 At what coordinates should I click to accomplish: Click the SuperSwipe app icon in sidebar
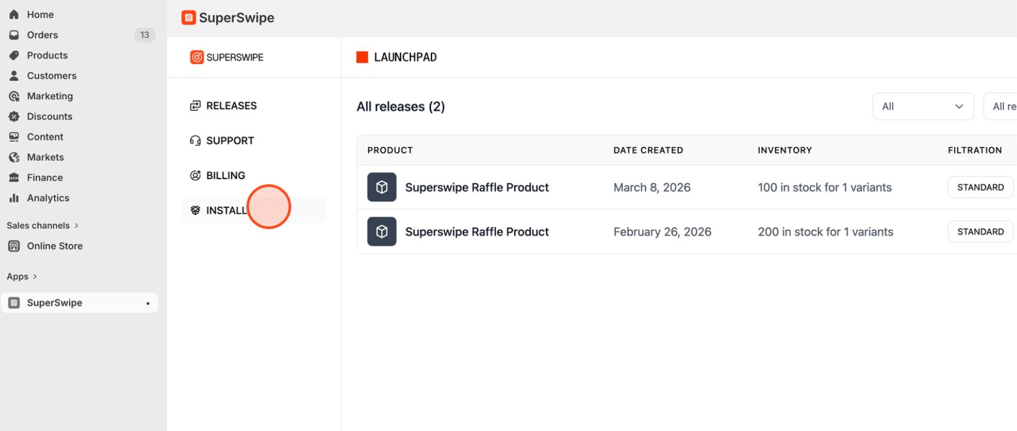tap(14, 303)
